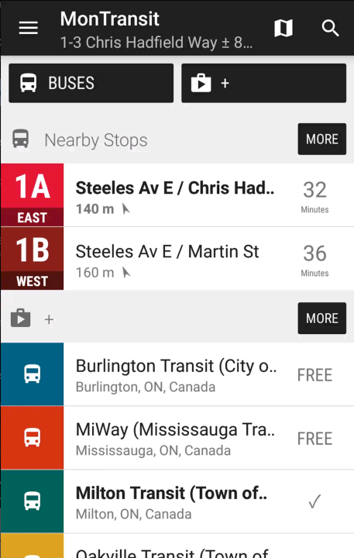
Task: Select the red 1A EAST route badge
Action: pos(32,195)
